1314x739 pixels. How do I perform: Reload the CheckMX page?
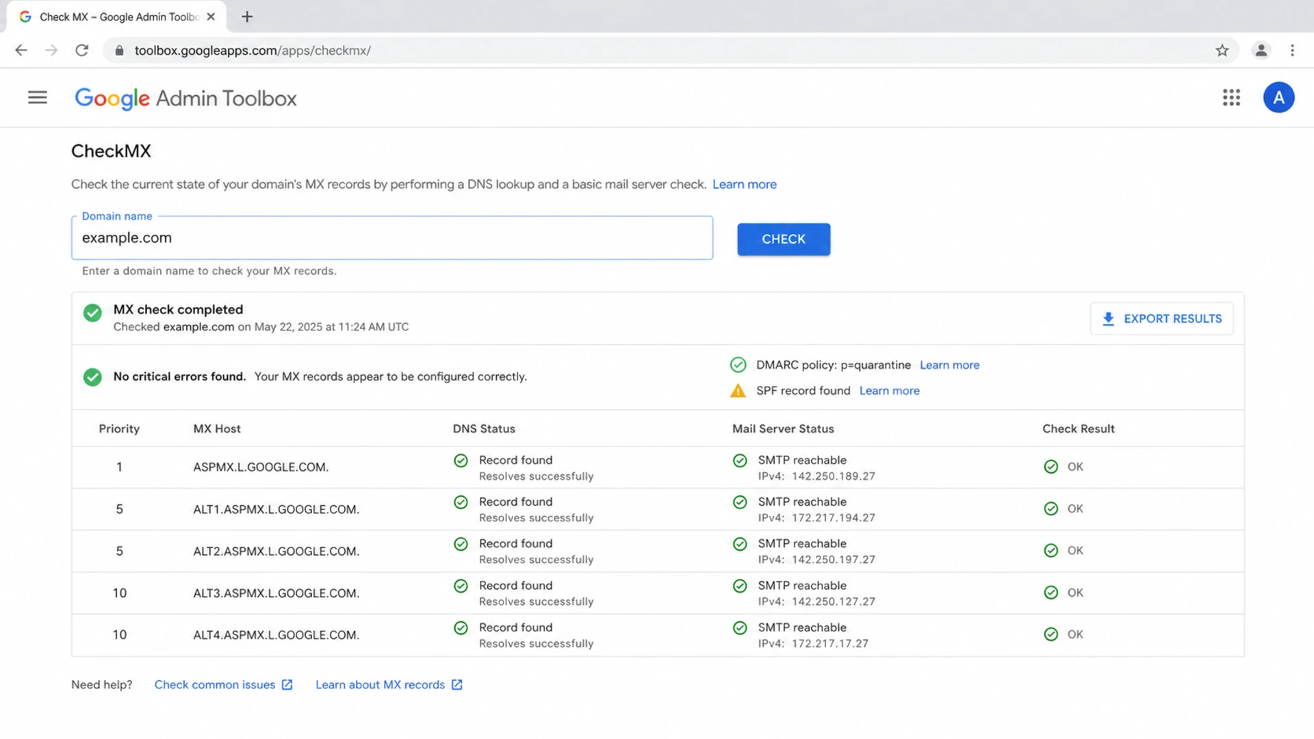pyautogui.click(x=82, y=51)
